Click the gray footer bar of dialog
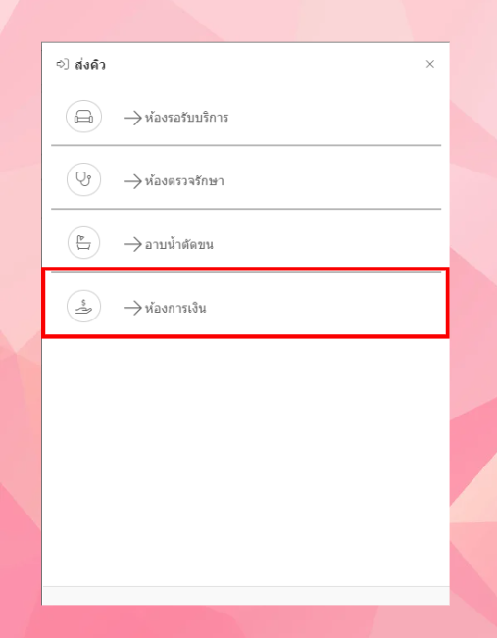497x638 pixels. (246, 596)
